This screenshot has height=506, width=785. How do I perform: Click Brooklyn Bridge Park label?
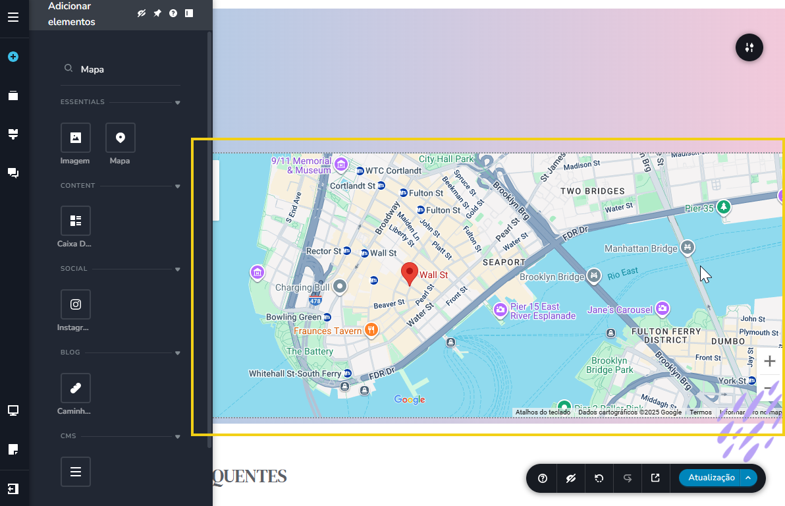tap(609, 365)
